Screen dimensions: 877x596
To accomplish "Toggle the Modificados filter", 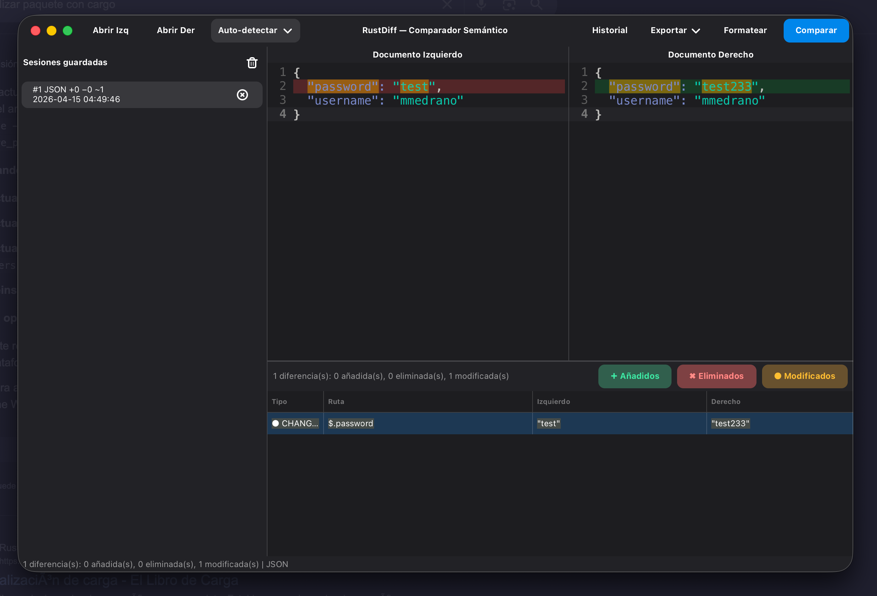I will [805, 376].
